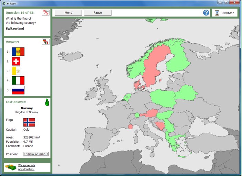
Task: Click the capital value Oslo
Action: point(27,130)
